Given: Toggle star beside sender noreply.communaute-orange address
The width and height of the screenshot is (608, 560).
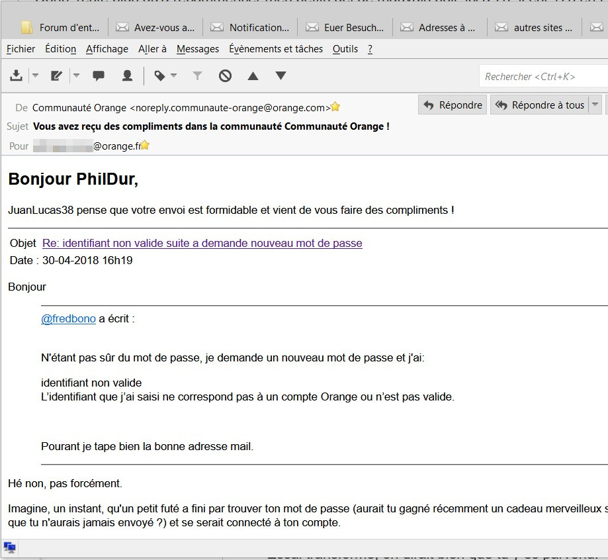Looking at the screenshot, I should tap(335, 107).
